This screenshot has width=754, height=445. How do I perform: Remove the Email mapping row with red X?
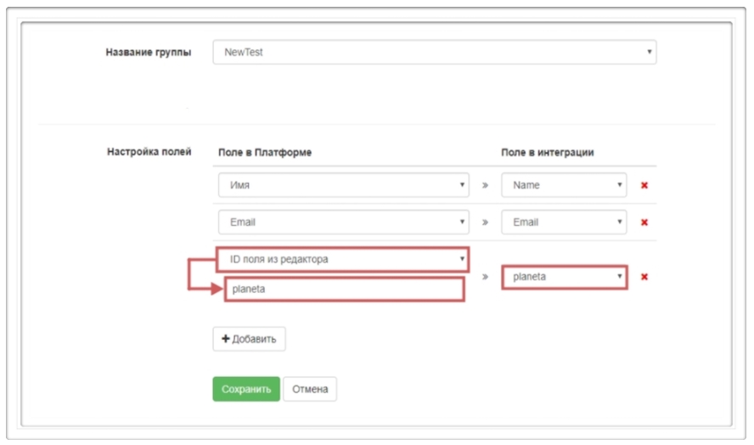click(x=644, y=222)
